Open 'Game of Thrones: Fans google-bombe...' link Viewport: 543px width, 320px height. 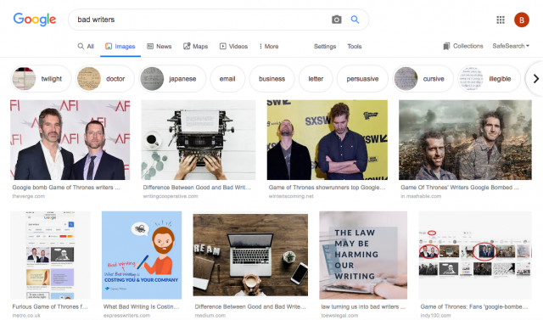click(474, 306)
